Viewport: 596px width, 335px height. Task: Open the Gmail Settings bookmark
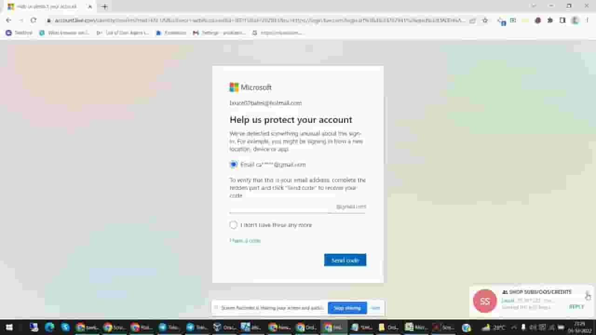[x=219, y=33]
